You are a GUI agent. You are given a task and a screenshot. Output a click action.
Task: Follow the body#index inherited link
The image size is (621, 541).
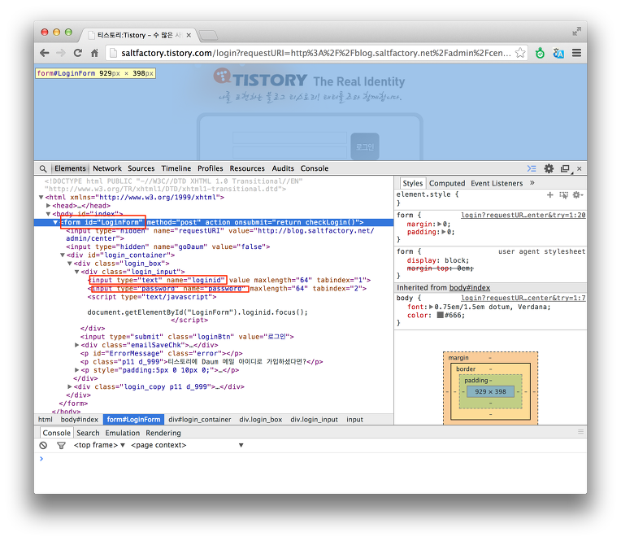point(470,288)
